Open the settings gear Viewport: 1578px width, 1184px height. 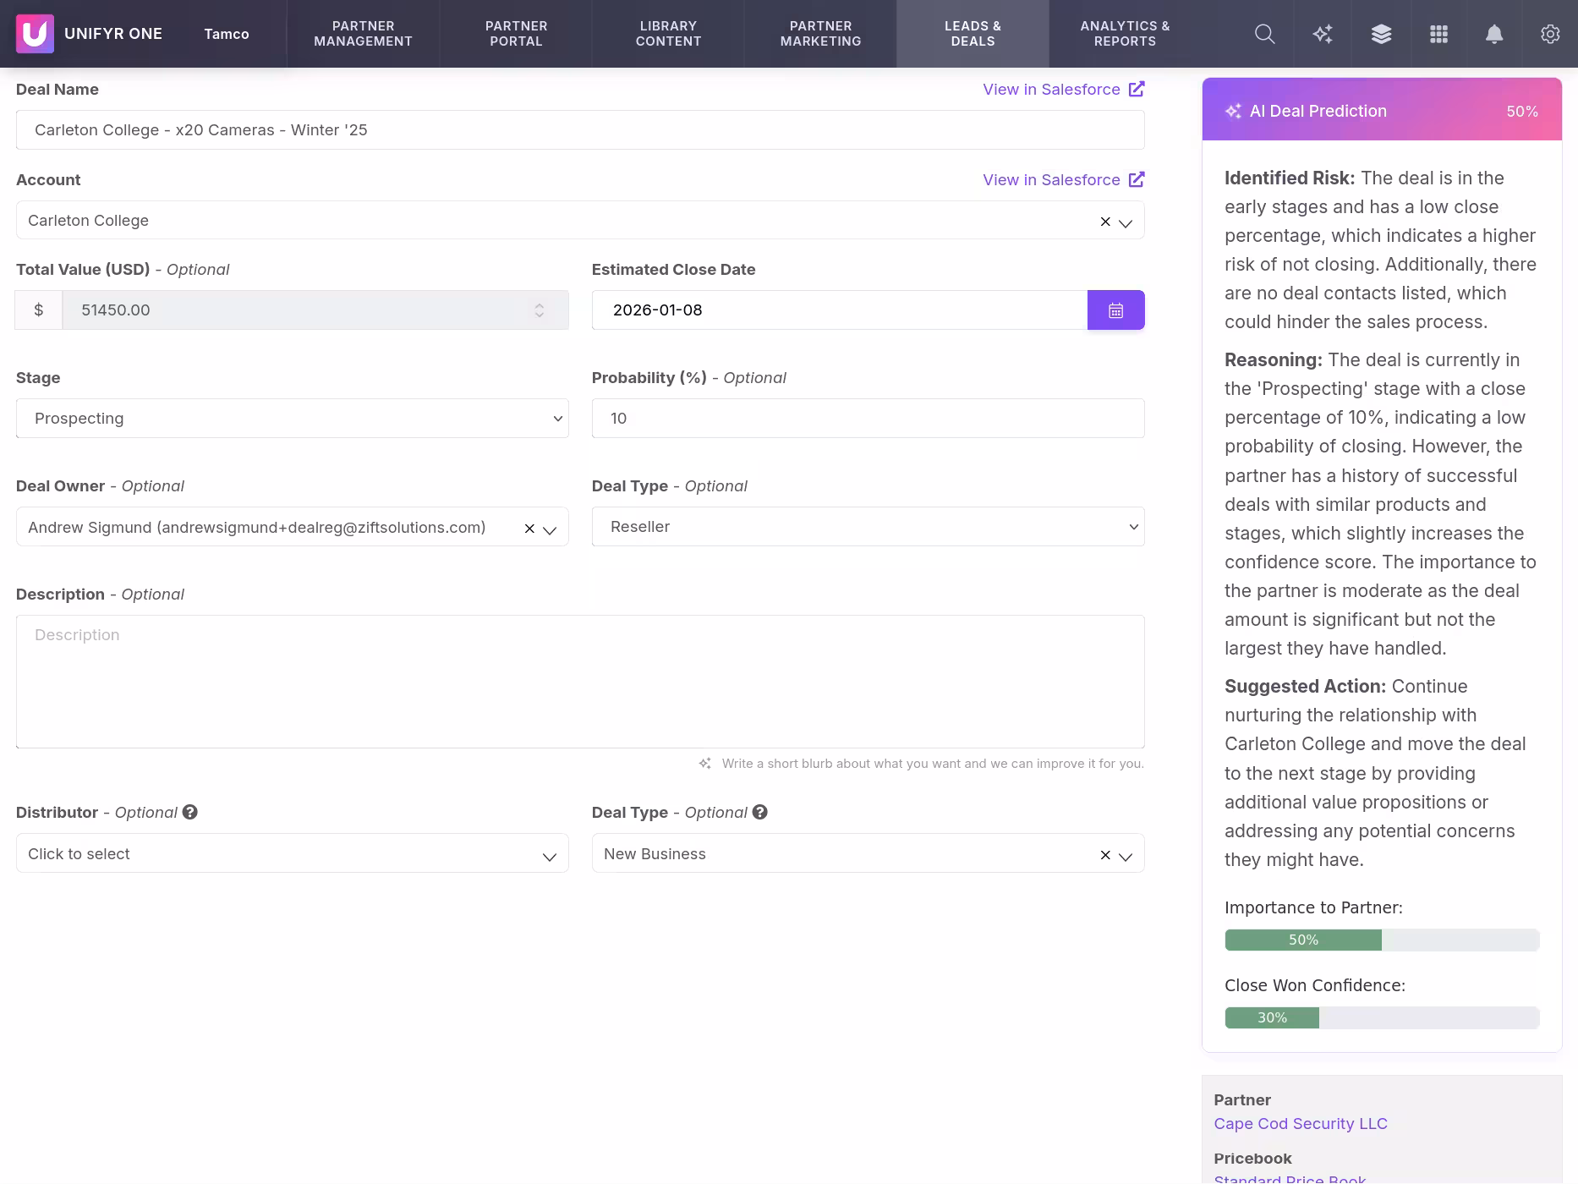(x=1550, y=34)
